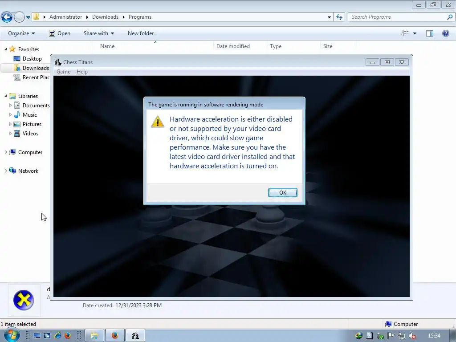456x342 pixels.
Task: Switch to Chess Titans taskbar button
Action: 135,336
